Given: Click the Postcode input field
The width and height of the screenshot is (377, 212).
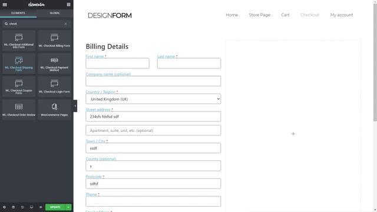Looking at the screenshot, I should tap(153, 184).
